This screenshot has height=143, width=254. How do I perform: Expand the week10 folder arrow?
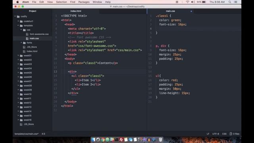pos(18,94)
